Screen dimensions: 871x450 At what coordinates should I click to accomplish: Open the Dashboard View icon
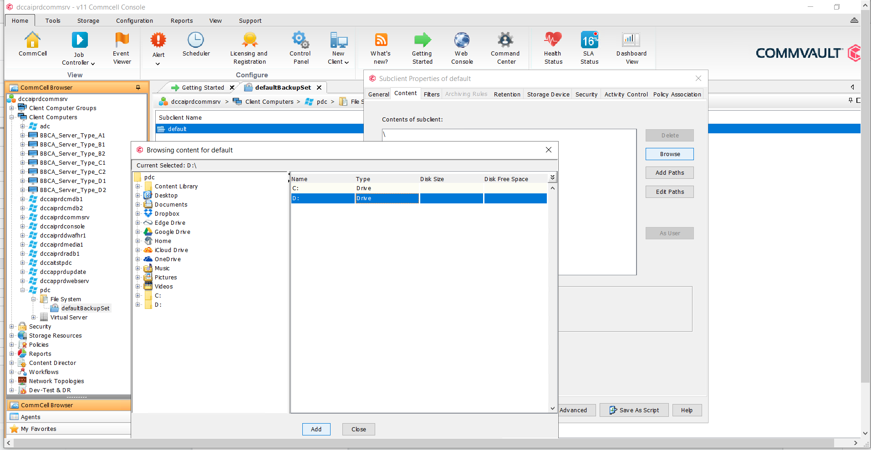point(631,40)
